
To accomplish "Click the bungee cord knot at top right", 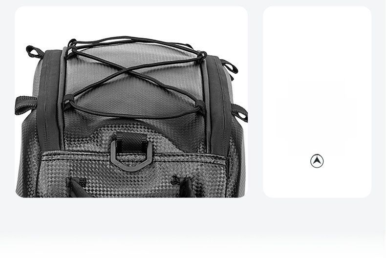I will [x=201, y=55].
